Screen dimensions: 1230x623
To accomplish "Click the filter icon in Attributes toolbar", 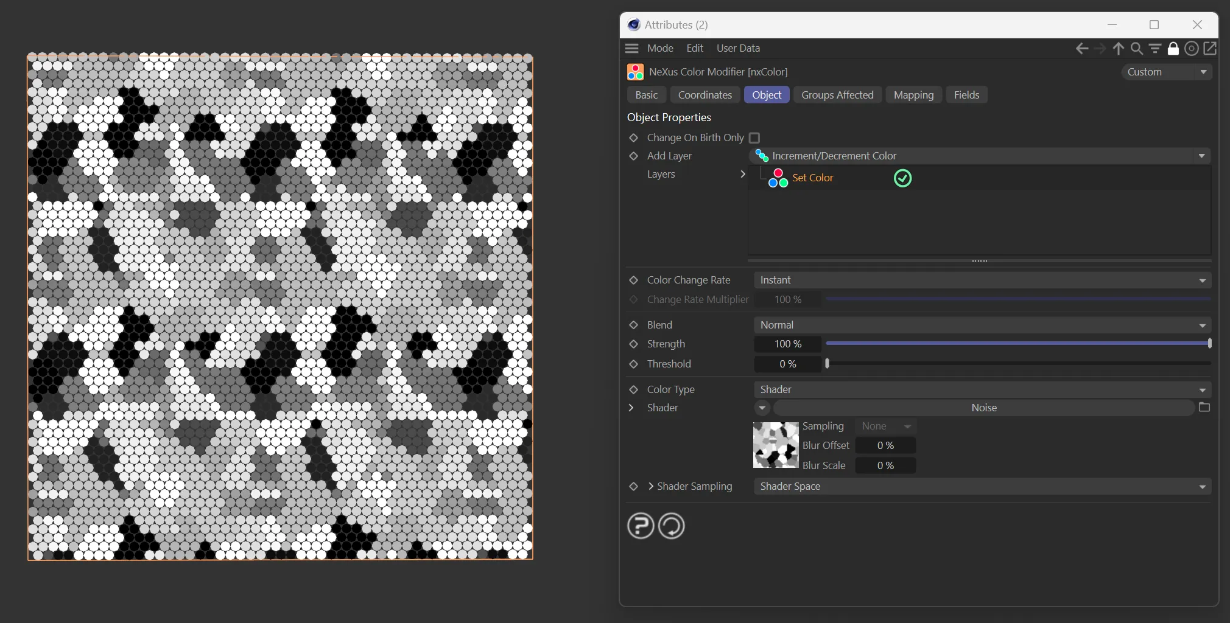I will pyautogui.click(x=1154, y=49).
